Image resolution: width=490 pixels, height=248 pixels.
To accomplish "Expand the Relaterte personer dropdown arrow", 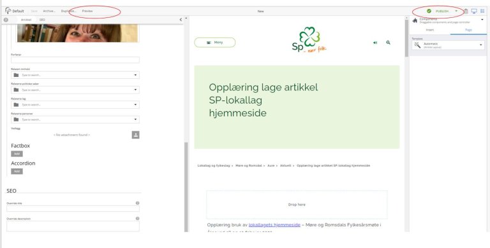I will point(136,120).
